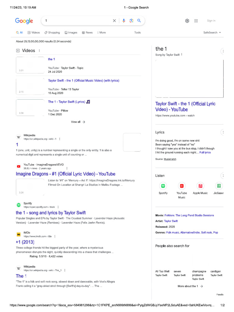Click the Google logo

(24, 21)
